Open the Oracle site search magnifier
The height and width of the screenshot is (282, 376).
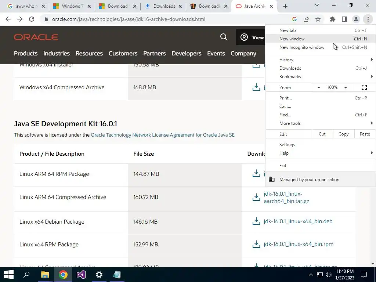(x=224, y=37)
